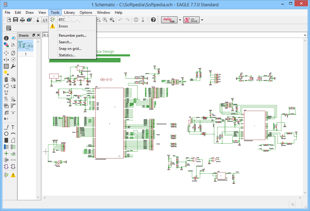
Task: Select the Name tool
Action: (6, 99)
